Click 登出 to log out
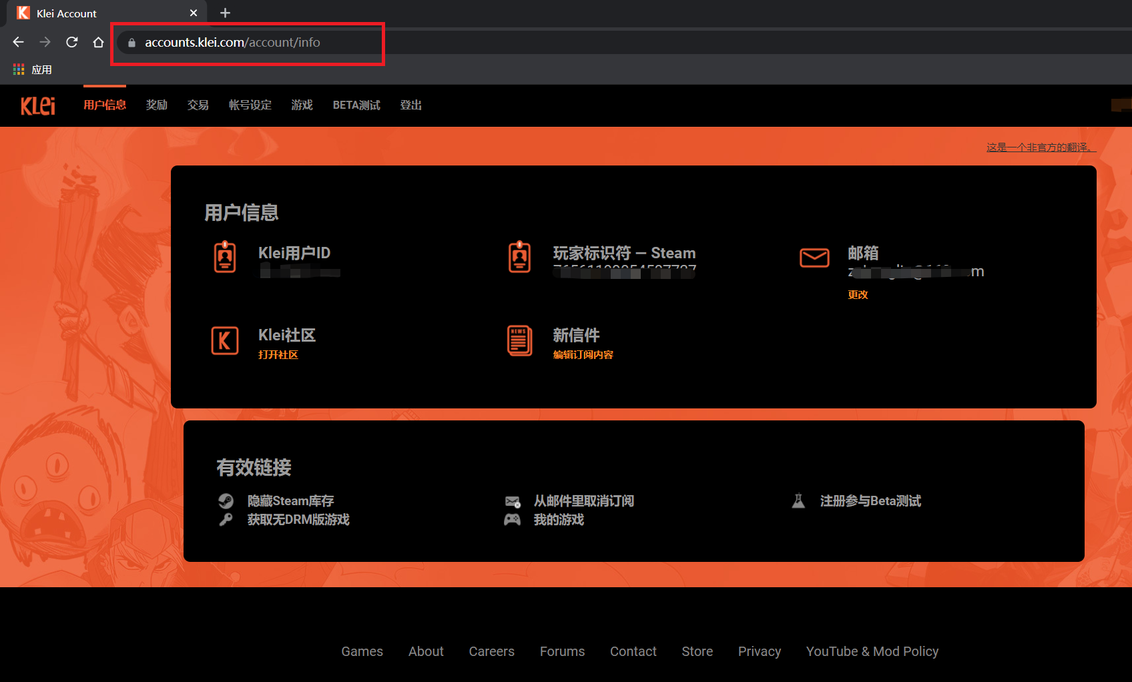The width and height of the screenshot is (1132, 682). pyautogui.click(x=410, y=105)
